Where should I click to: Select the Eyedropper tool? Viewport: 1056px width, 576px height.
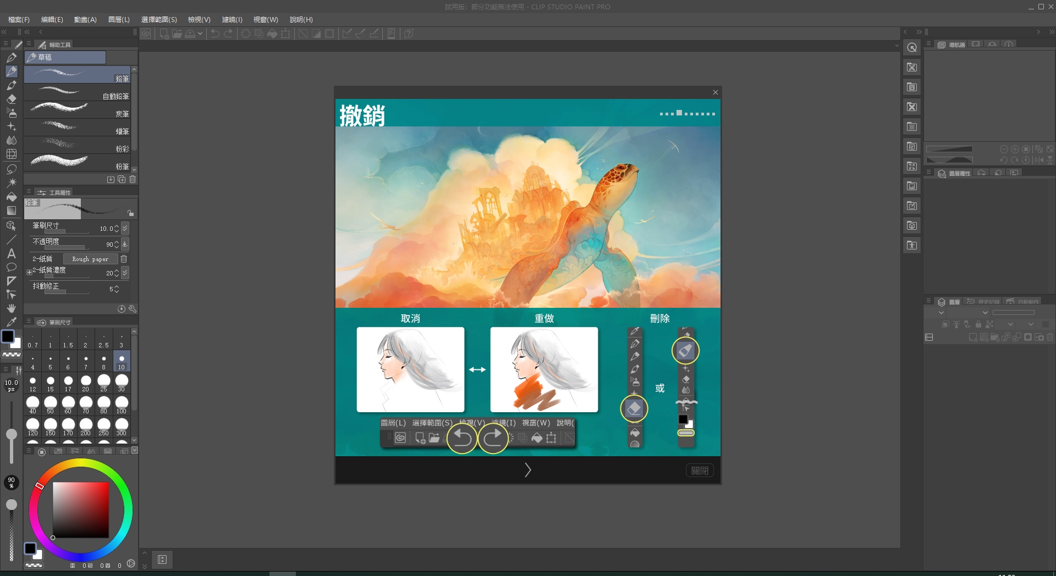point(11,322)
